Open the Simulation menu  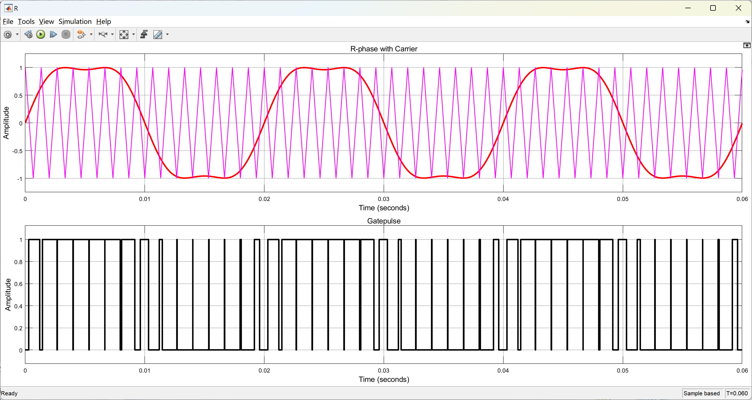tap(75, 22)
